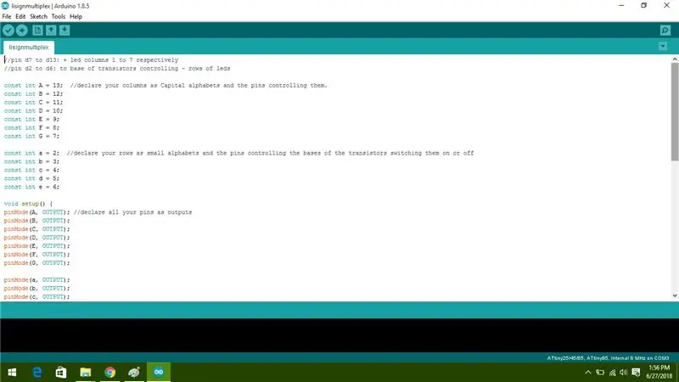Click the line 'const int a = 2;'
Image resolution: width=679 pixels, height=382 pixels.
point(31,153)
